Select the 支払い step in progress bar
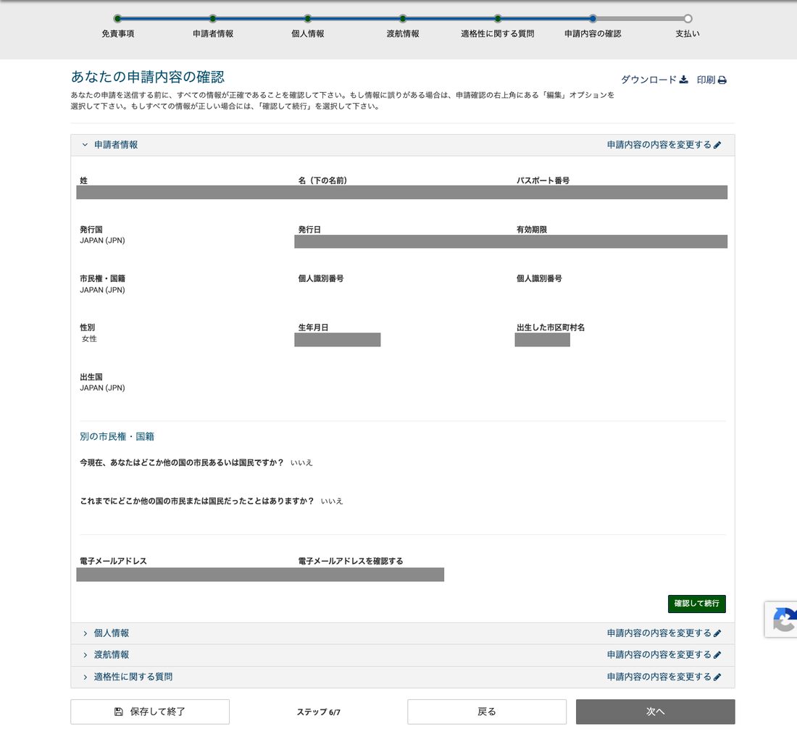Image resolution: width=797 pixels, height=750 pixels. pos(688,19)
